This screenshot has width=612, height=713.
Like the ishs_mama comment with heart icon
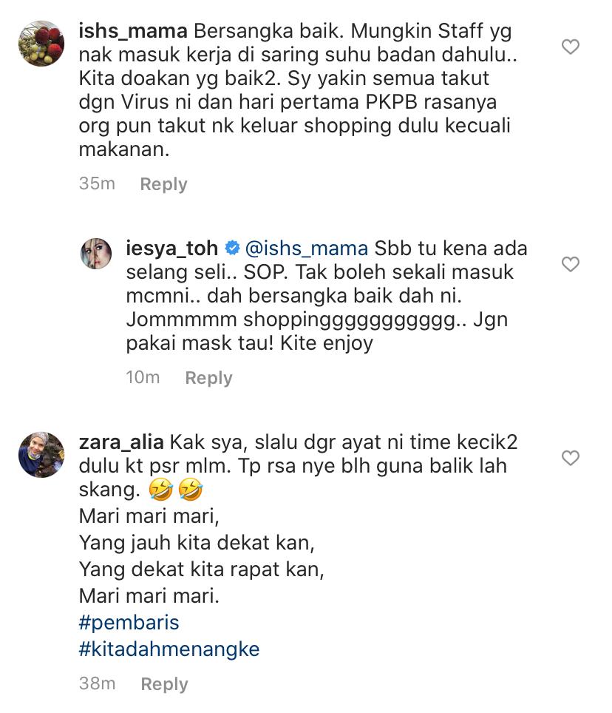pos(570,47)
